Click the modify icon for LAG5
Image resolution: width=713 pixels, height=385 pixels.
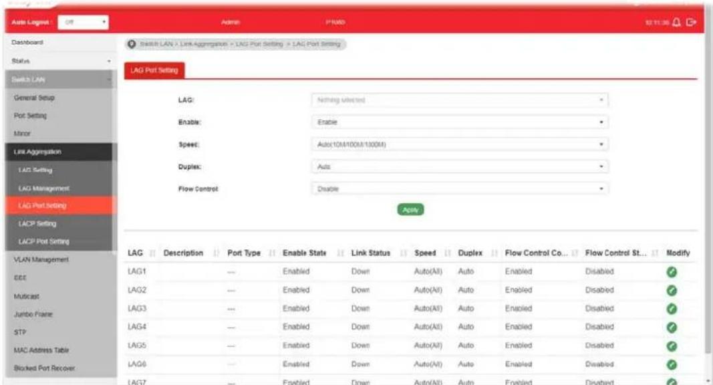click(671, 346)
